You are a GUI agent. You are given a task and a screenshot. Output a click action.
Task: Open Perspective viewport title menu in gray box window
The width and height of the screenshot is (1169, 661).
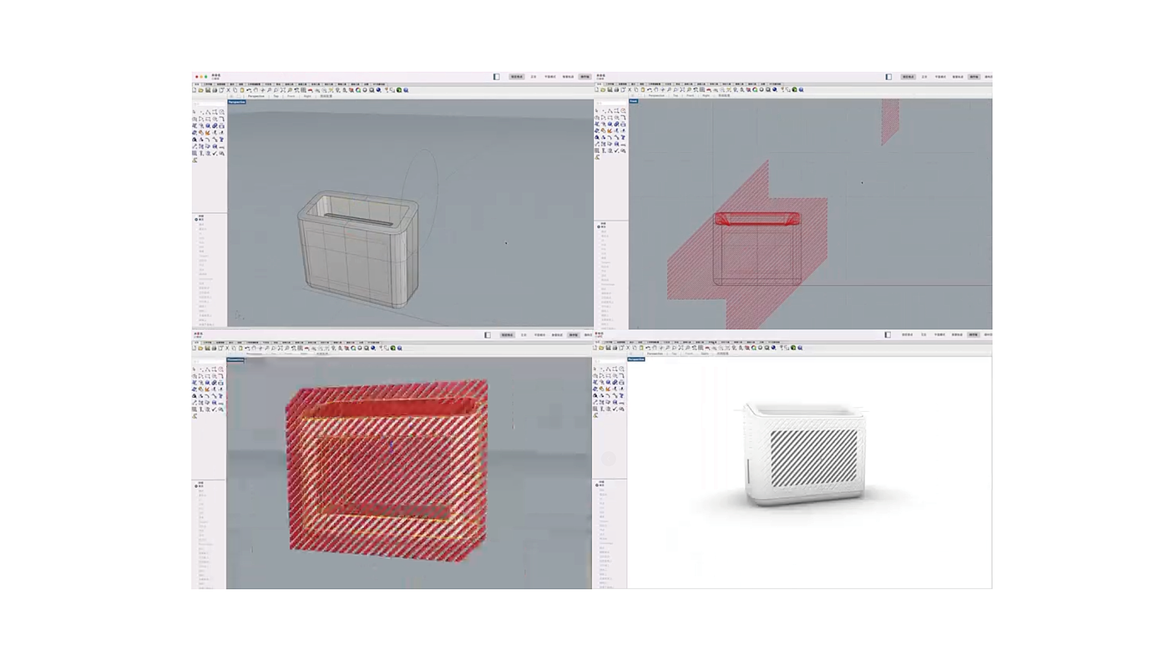pos(236,102)
